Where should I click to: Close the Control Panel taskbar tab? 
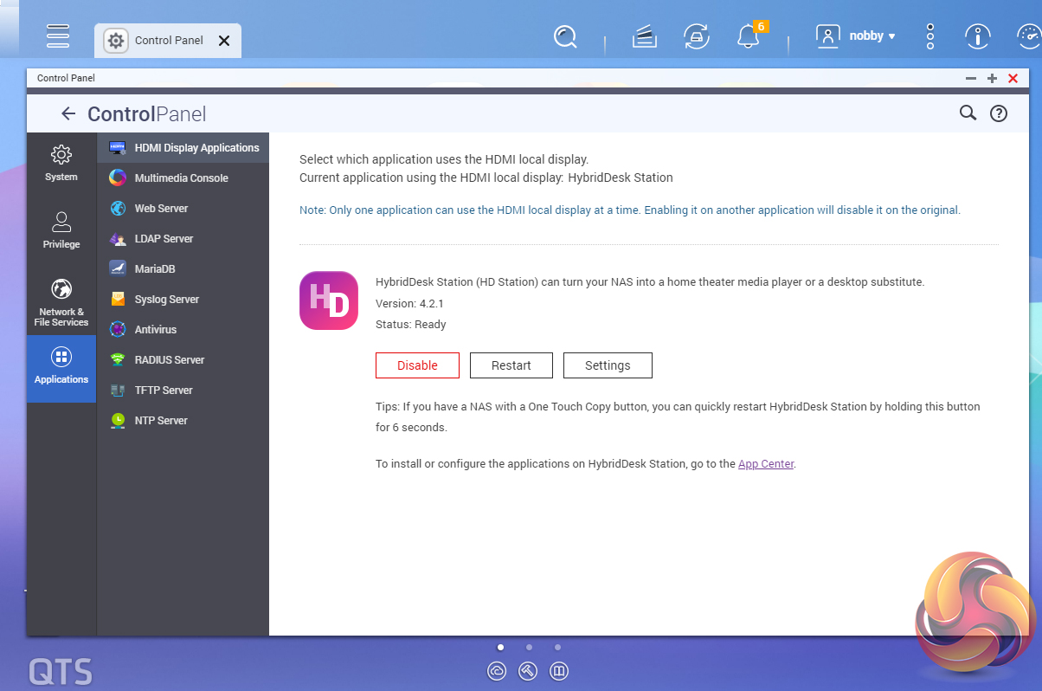(x=224, y=41)
